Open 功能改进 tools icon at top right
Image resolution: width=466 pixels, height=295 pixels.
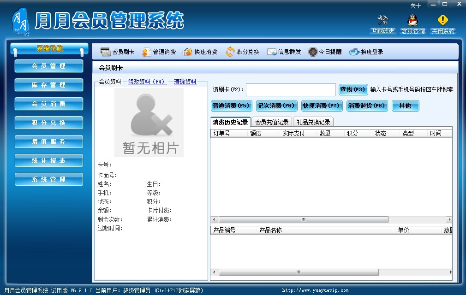pos(383,21)
